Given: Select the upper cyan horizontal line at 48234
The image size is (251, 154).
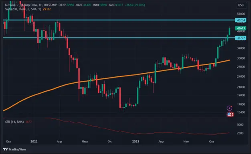Looking at the screenshot, I should point(119,20).
